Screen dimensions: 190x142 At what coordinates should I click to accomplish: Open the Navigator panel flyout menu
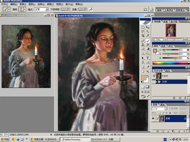point(189,21)
